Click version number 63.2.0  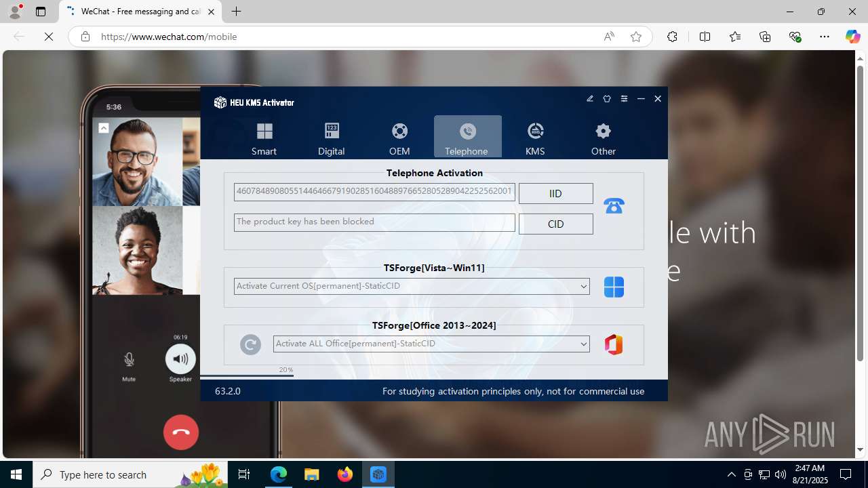tap(228, 391)
